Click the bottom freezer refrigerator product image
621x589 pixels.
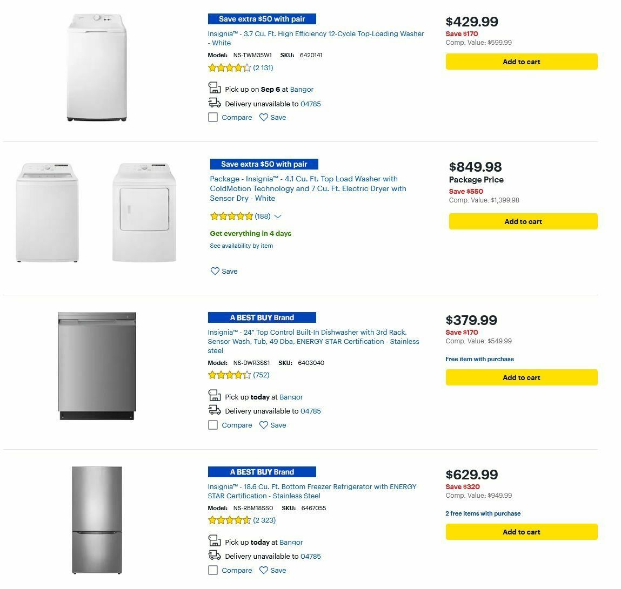(96, 521)
